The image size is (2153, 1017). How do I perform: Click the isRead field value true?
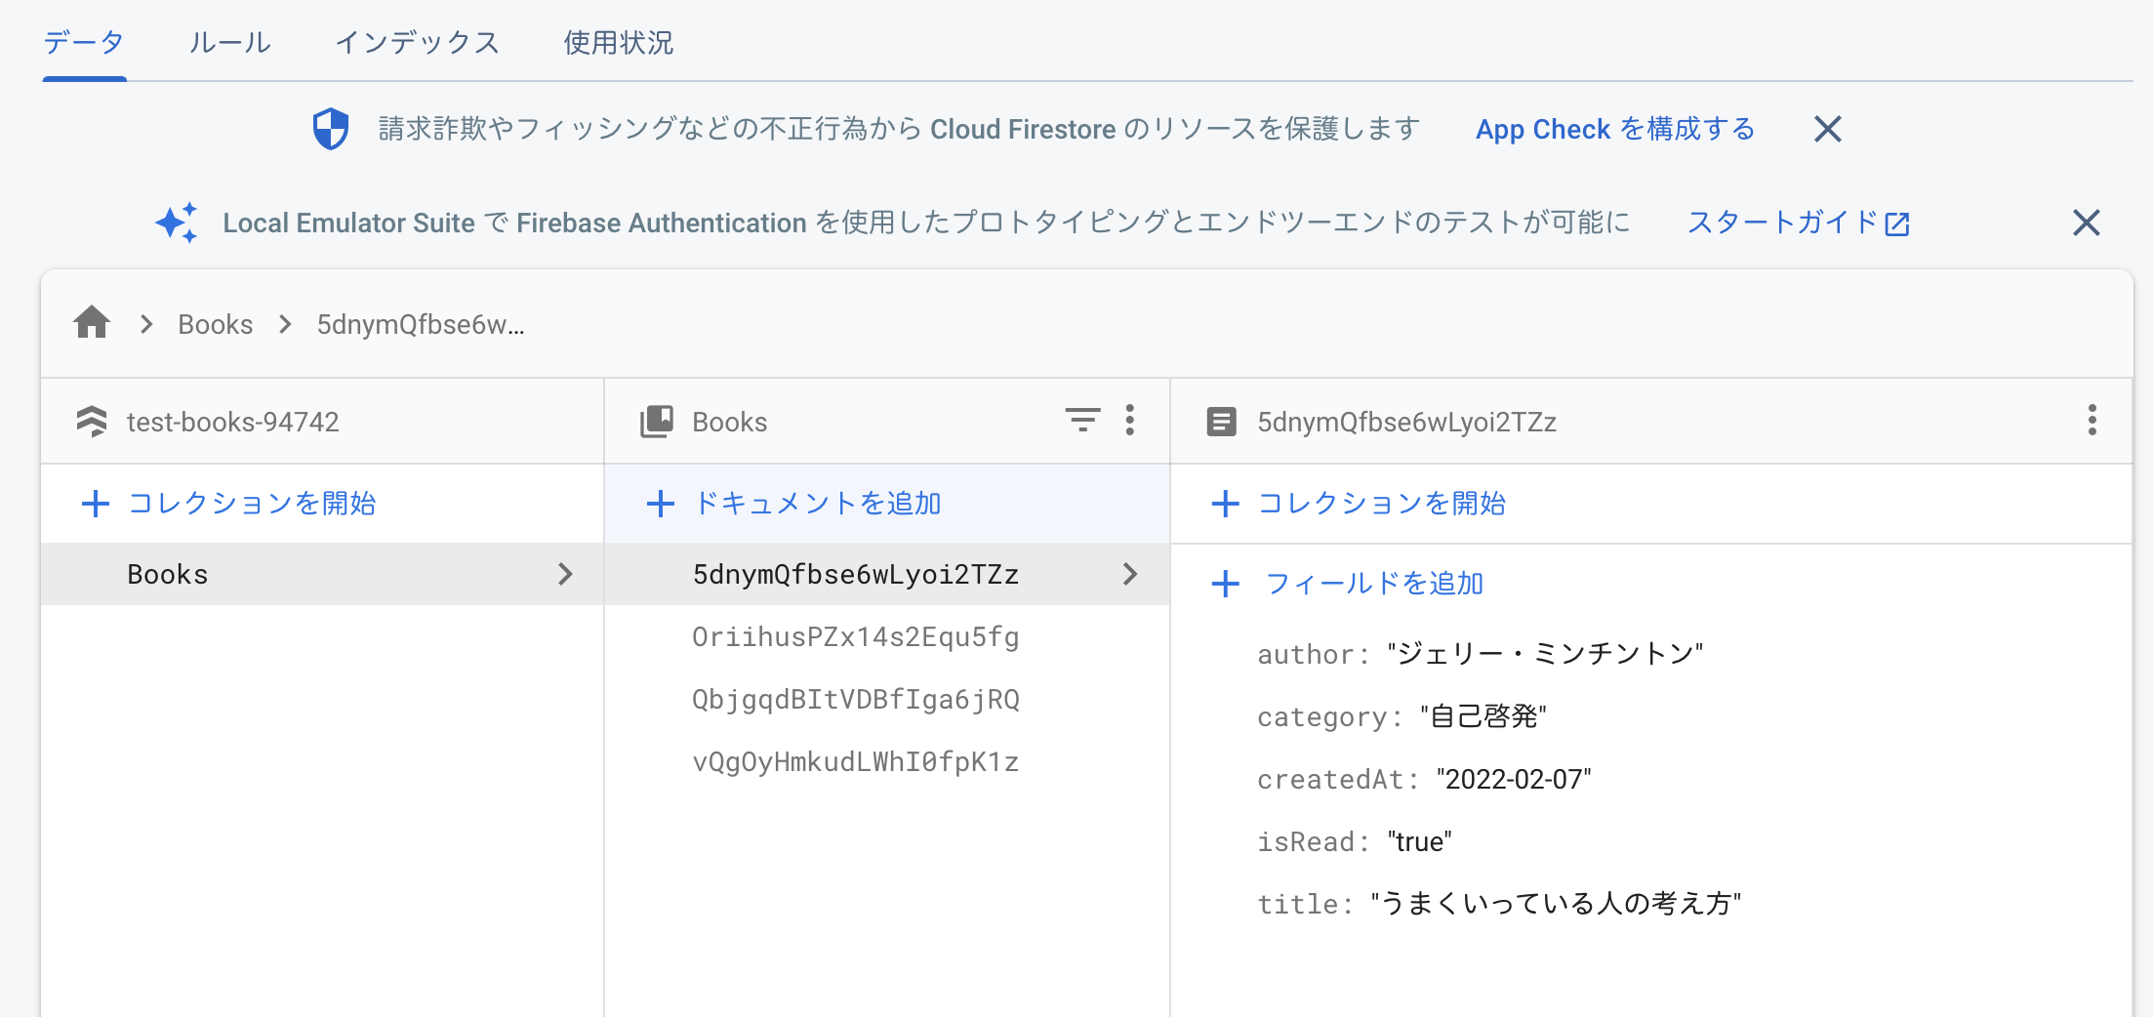(x=1420, y=841)
